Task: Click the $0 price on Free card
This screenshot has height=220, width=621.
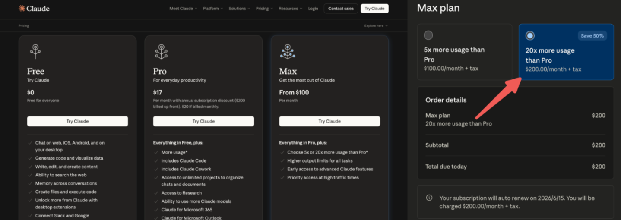Action: [31, 92]
